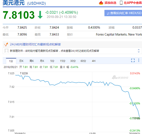Click the orange trend icon beside 24小时内理财师
This screenshot has width=142, height=134.
point(6,44)
